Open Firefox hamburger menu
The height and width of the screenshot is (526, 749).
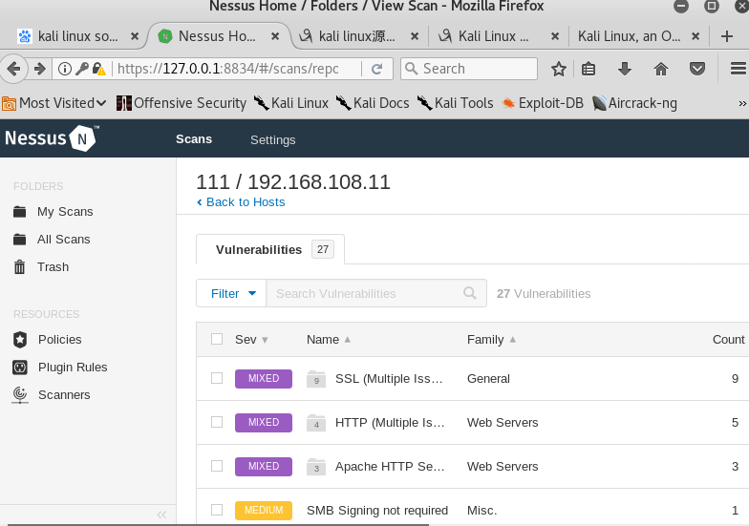point(738,69)
